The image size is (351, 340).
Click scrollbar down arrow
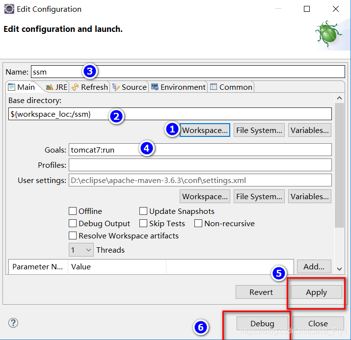(339, 269)
